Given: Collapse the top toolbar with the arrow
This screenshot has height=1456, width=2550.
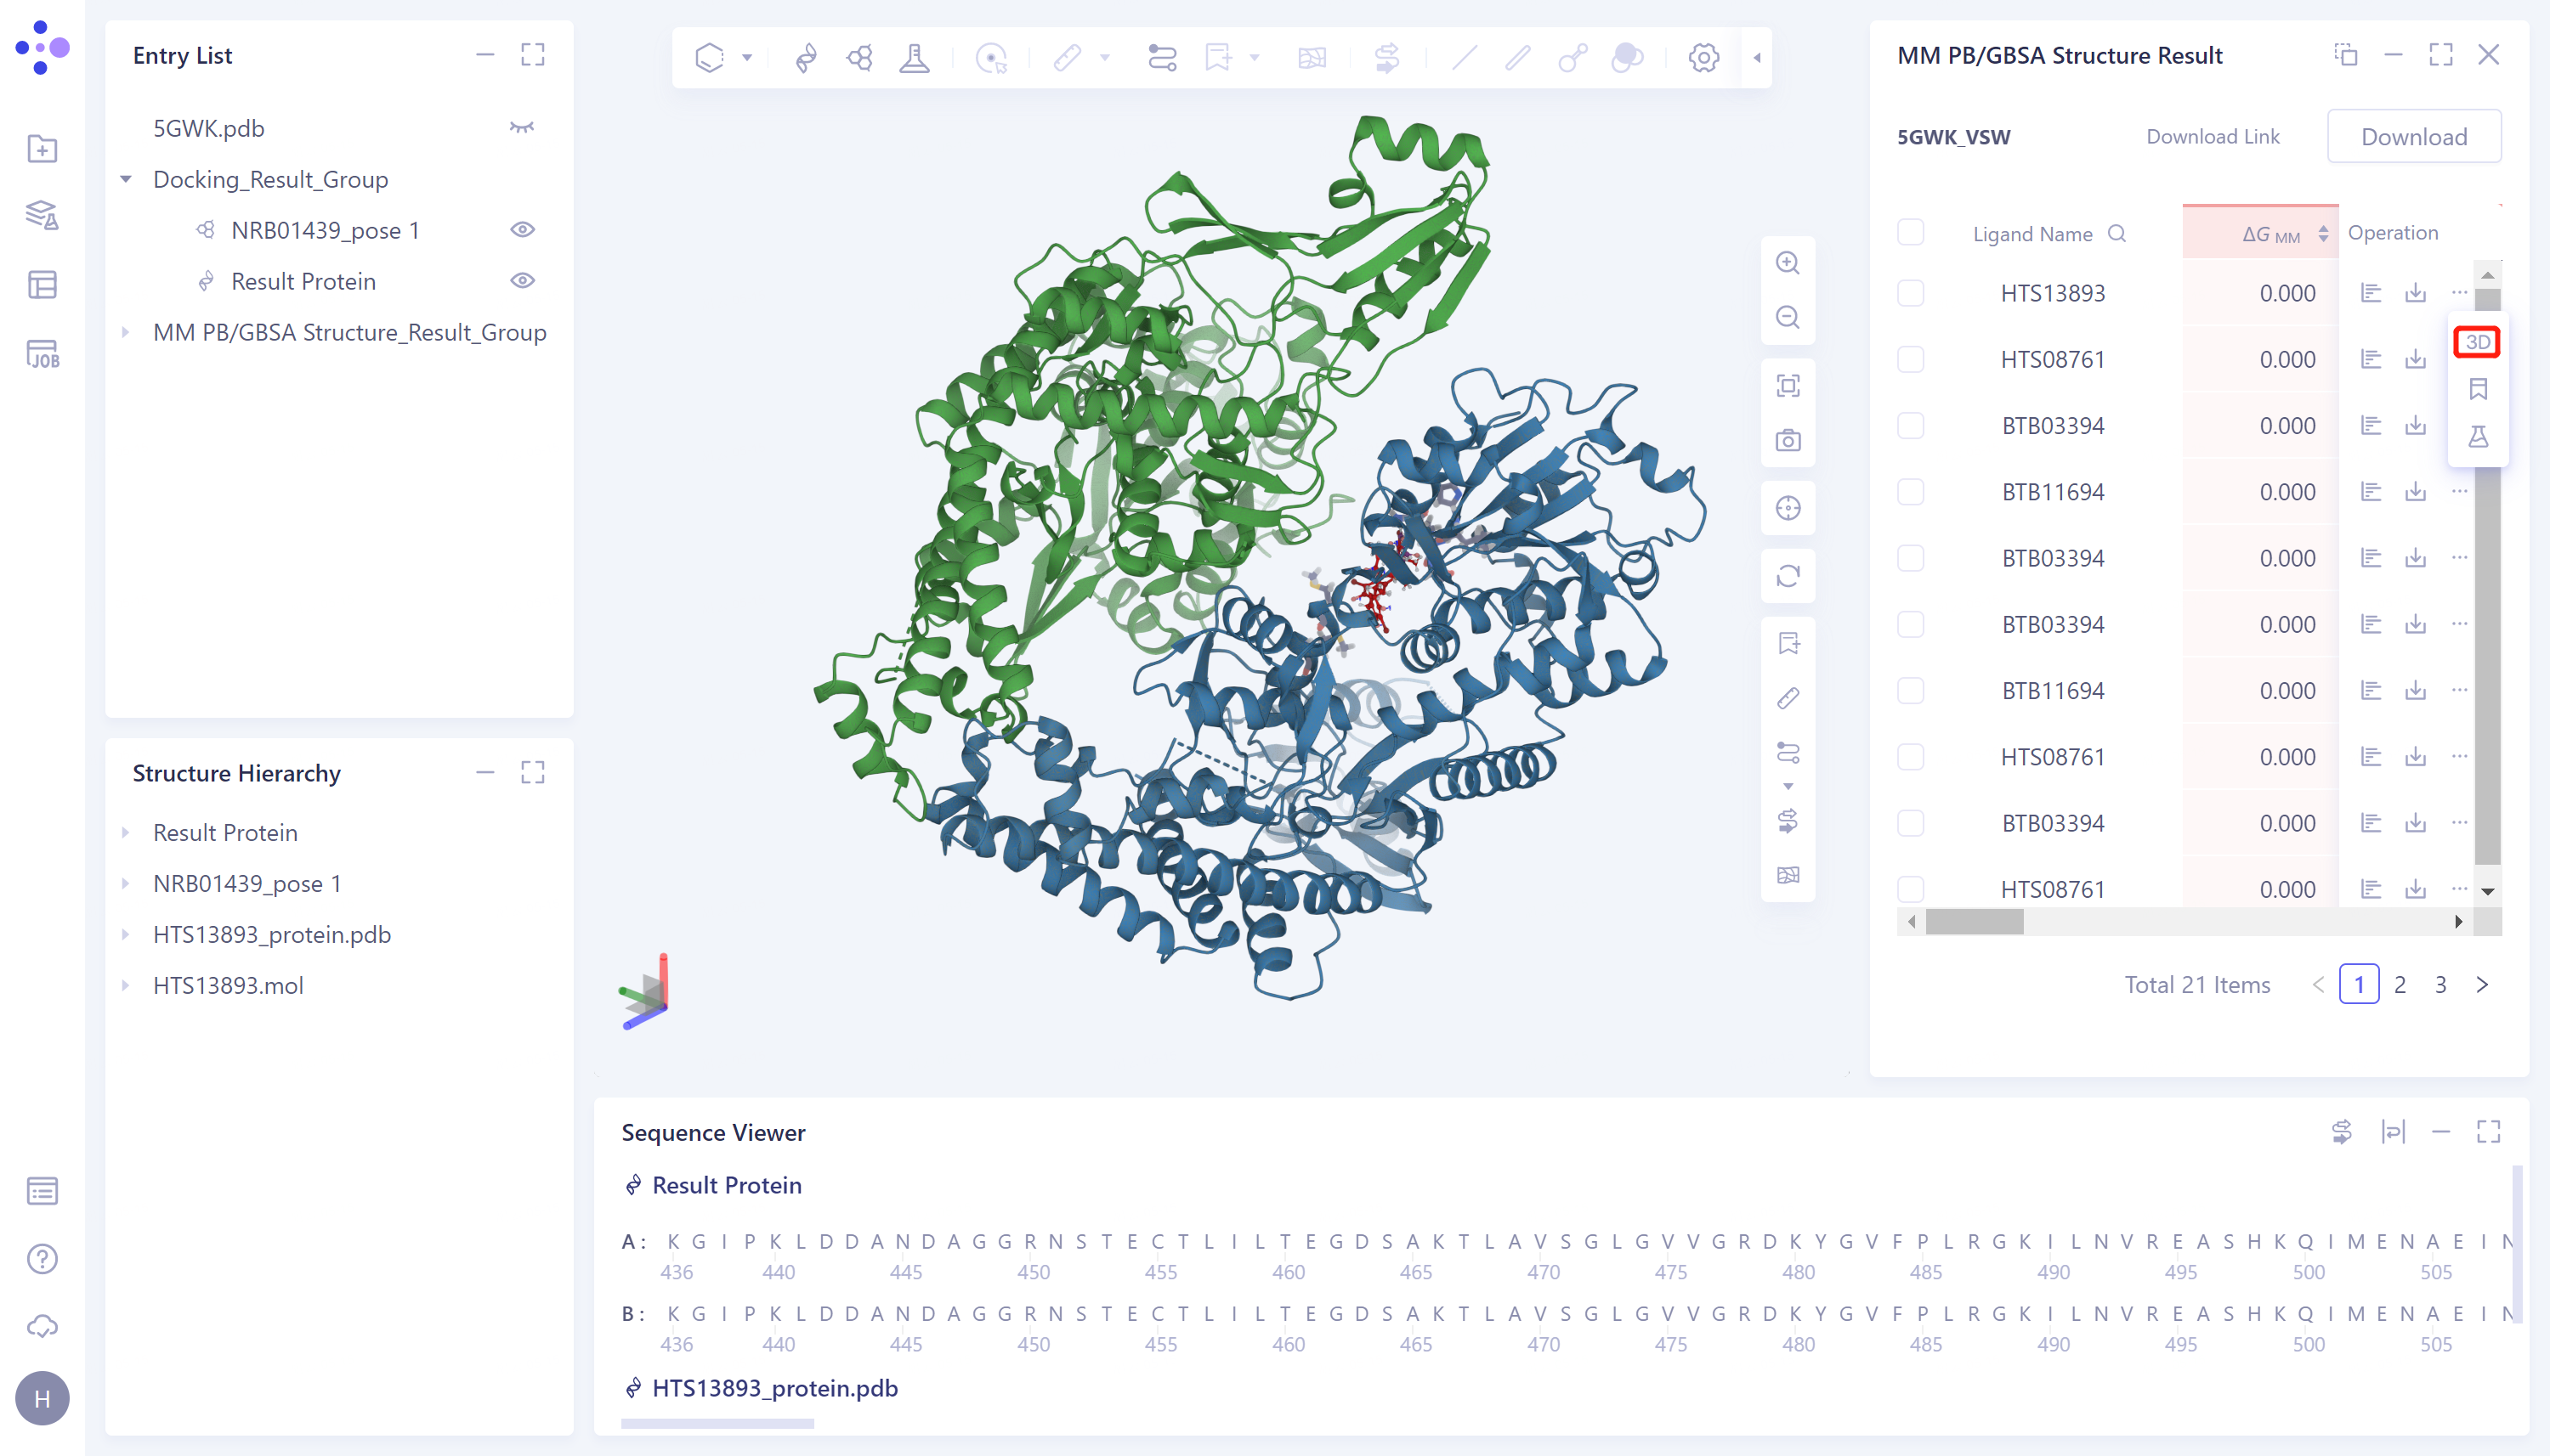Looking at the screenshot, I should (1757, 58).
